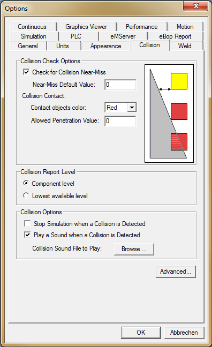Screen dimensions: 212x347
Task: Switch to the eMServer tab
Action: click(x=123, y=36)
